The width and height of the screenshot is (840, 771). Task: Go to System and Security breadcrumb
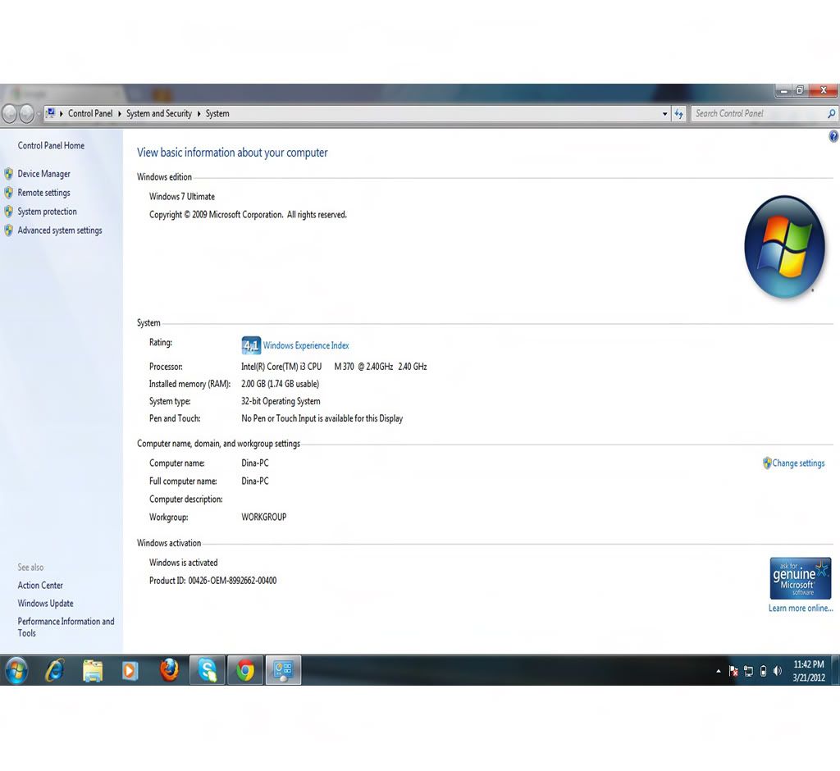[x=159, y=113]
